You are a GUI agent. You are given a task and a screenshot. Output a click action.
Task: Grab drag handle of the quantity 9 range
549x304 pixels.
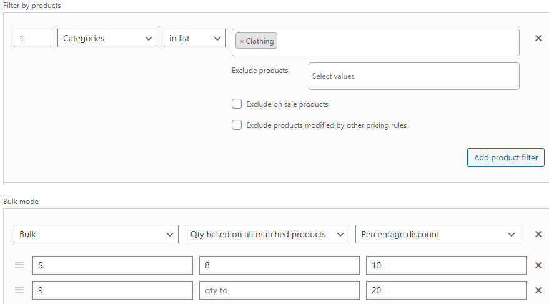[19, 290]
